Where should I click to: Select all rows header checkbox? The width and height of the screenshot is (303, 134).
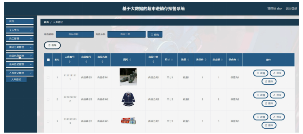48,60
